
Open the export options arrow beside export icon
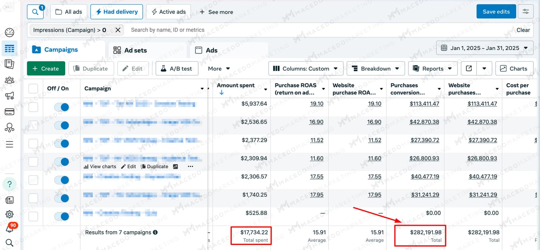[x=484, y=69]
